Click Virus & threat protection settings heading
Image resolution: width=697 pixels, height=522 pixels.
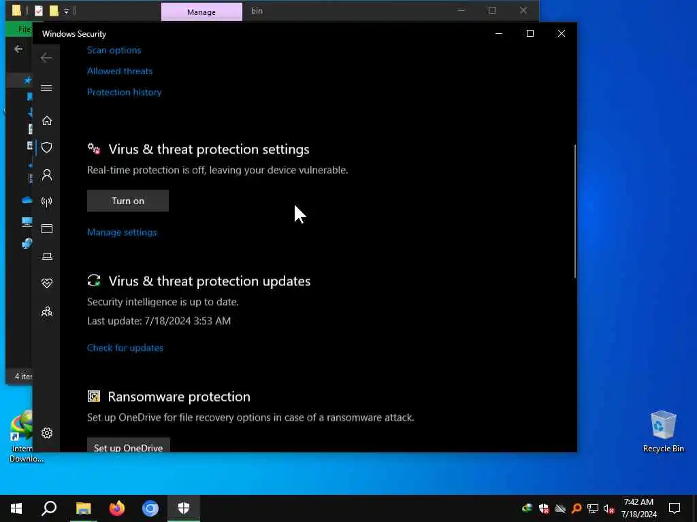pos(209,150)
